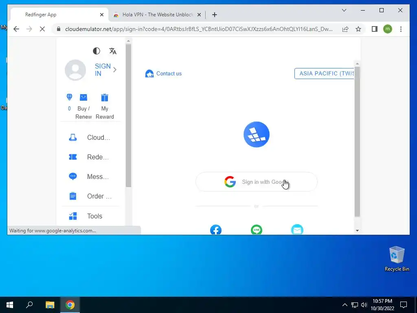Screen dimensions: 417x313
Task: Open the tab search dropdown arrow
Action: [x=344, y=10]
